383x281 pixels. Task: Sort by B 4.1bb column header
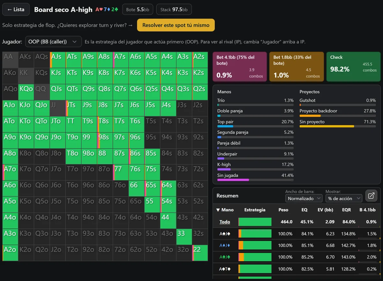367,210
